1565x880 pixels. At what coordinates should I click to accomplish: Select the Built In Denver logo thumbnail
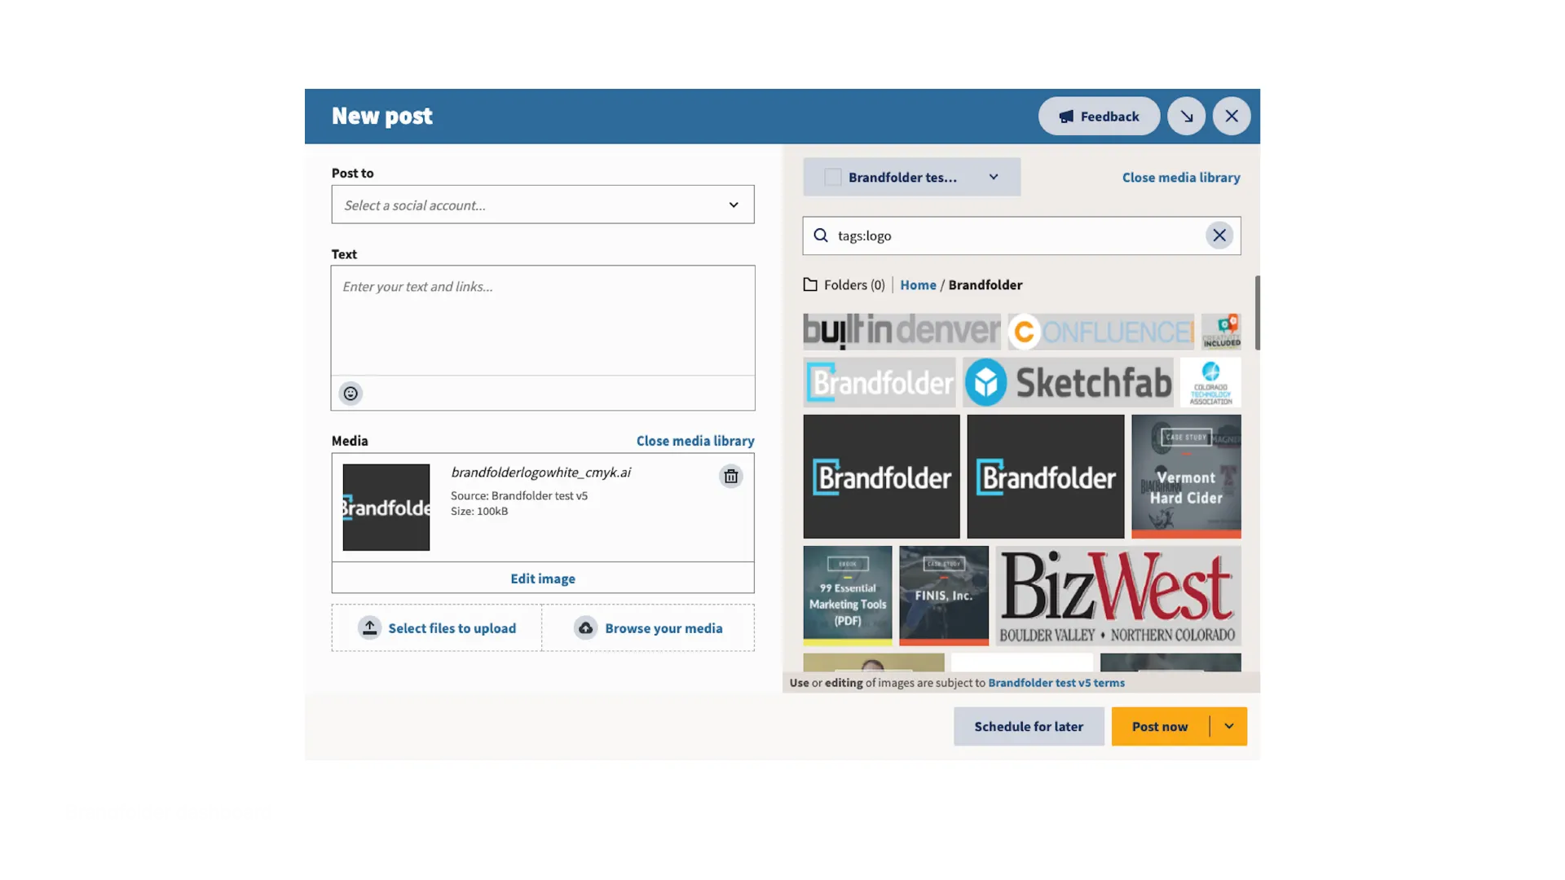click(902, 332)
